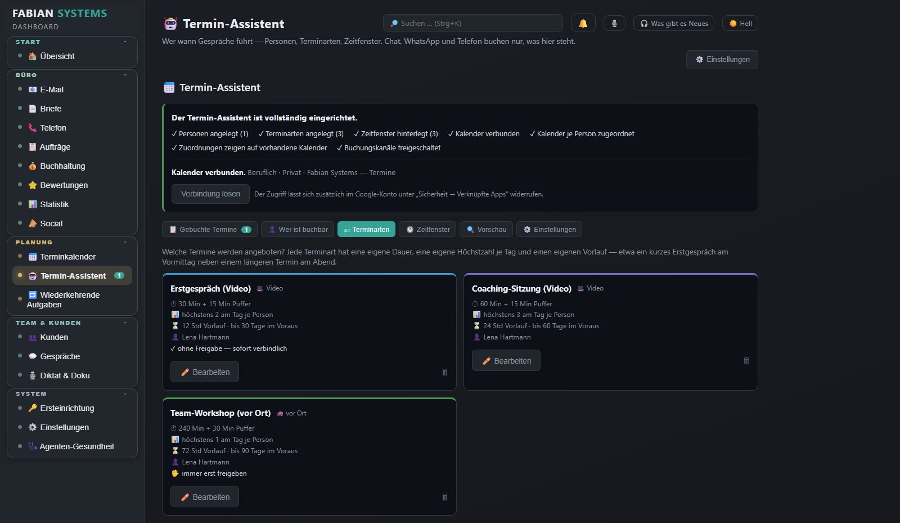Open Ersteinrichtung in the sidebar

click(x=72, y=408)
